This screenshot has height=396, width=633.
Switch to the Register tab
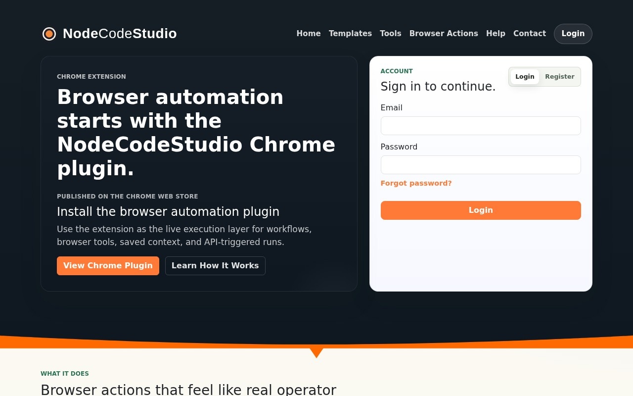tap(560, 77)
